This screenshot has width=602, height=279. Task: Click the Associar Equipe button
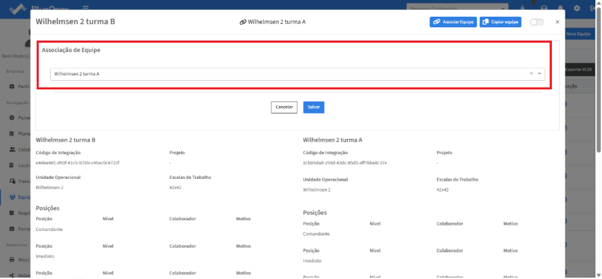[x=453, y=22]
